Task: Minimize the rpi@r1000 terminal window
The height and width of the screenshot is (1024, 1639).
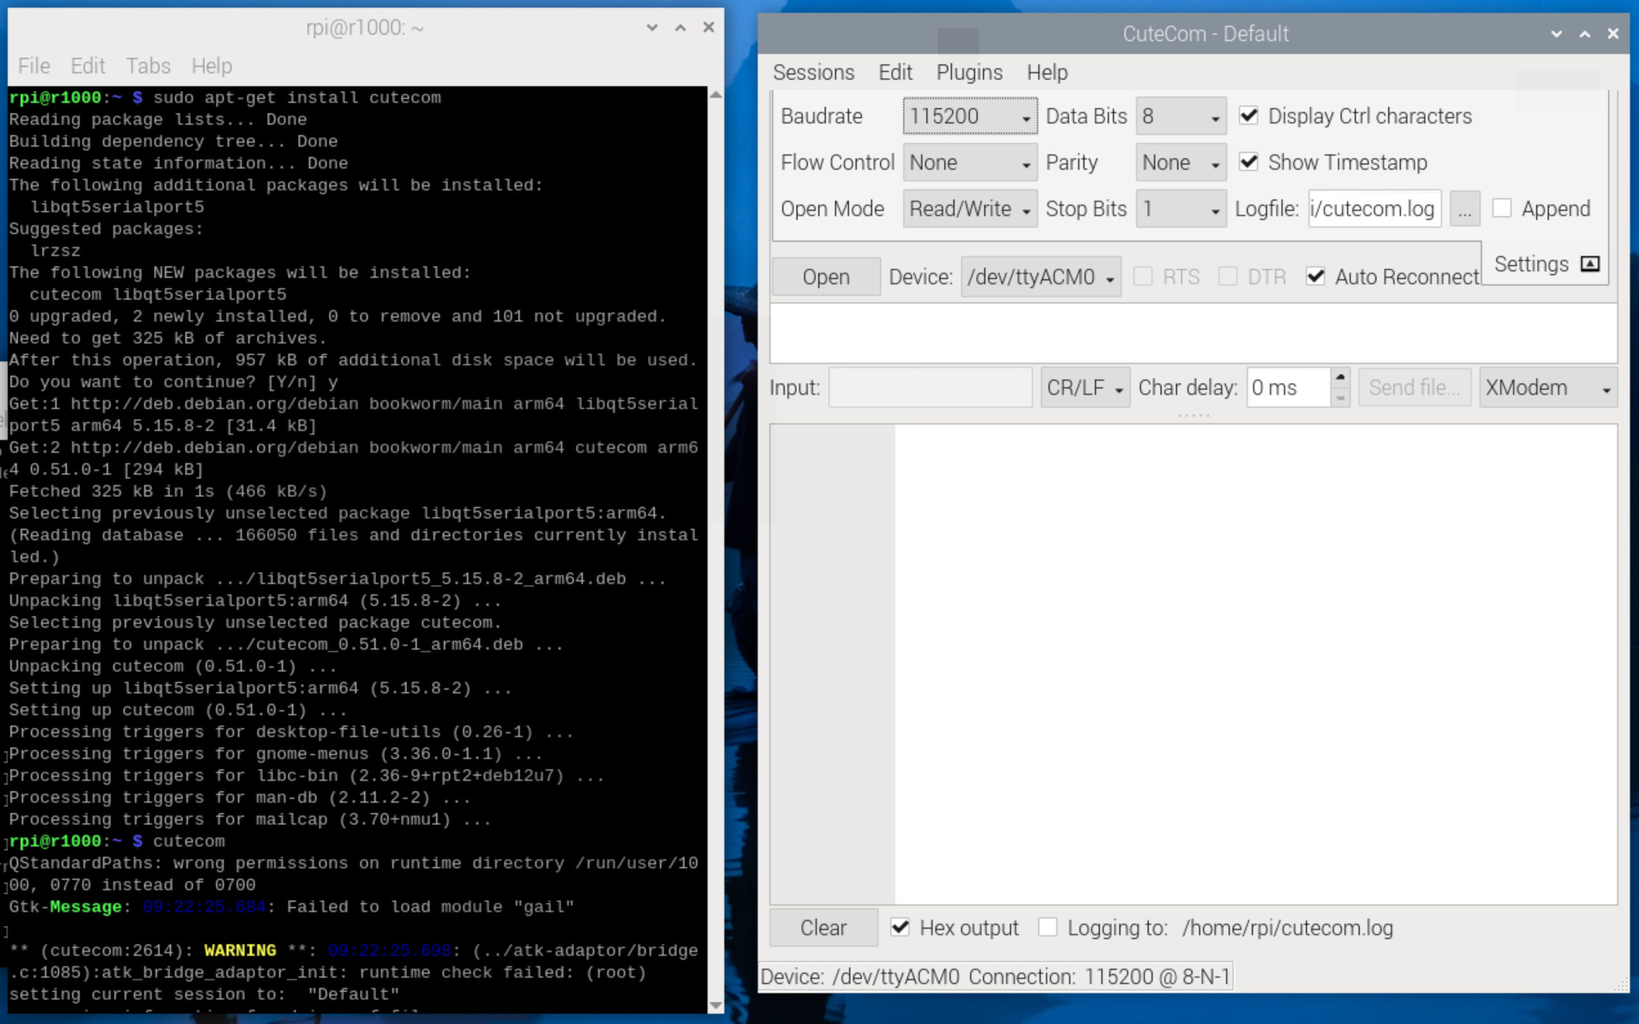Action: pyautogui.click(x=652, y=27)
